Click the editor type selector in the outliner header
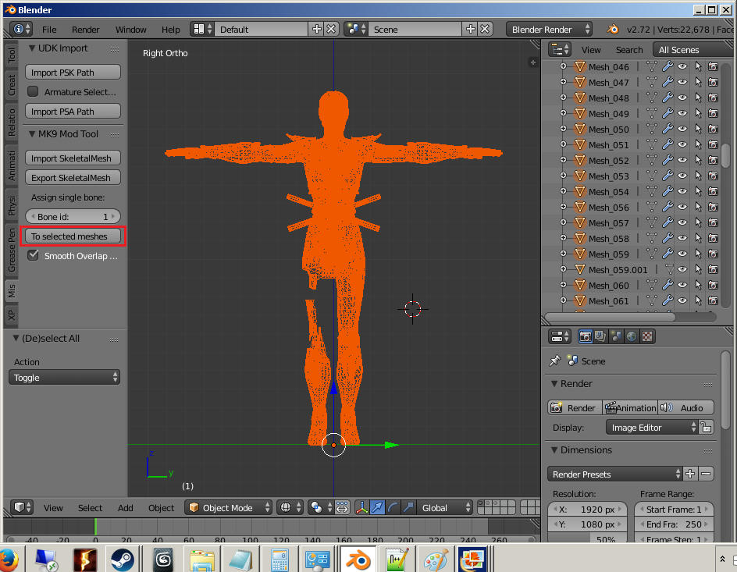The width and height of the screenshot is (737, 572). 560,48
